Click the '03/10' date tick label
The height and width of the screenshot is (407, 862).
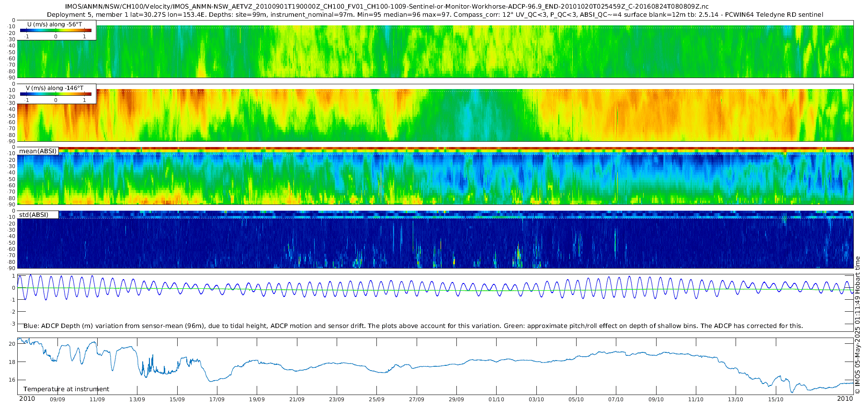(x=536, y=399)
